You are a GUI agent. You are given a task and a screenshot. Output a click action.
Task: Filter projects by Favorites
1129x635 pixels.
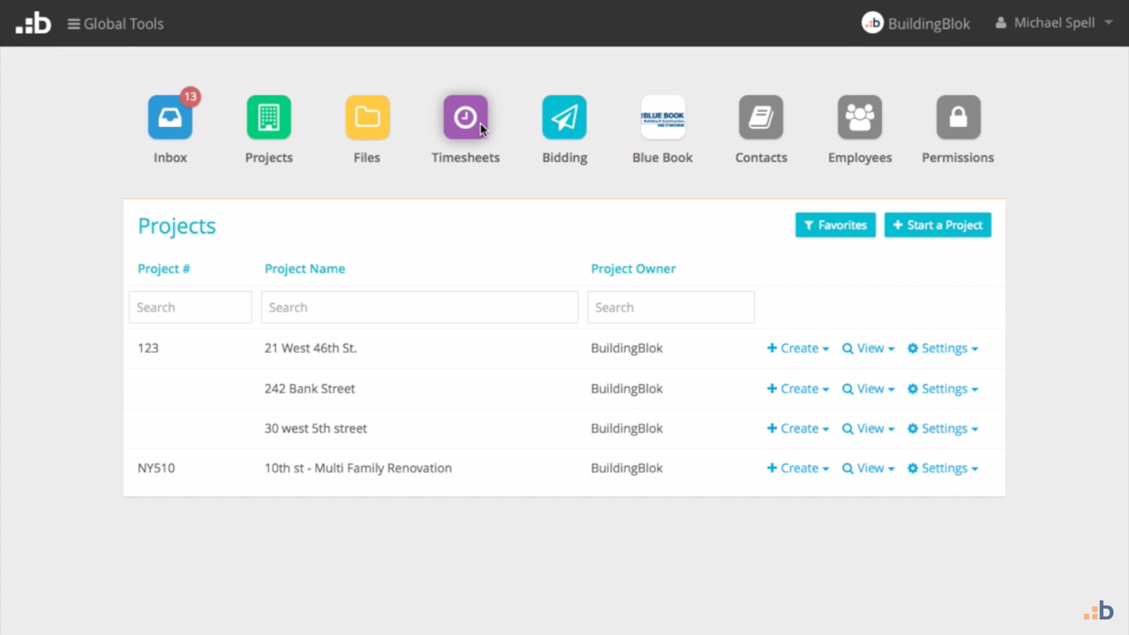[835, 224]
